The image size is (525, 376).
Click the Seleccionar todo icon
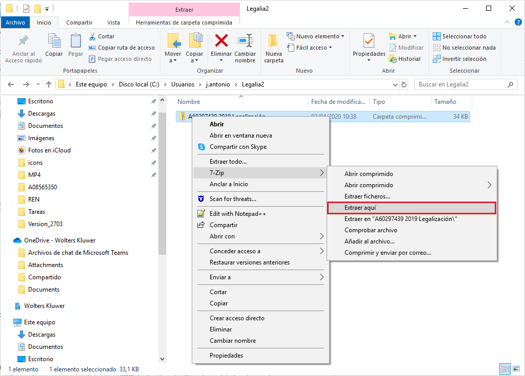click(437, 36)
